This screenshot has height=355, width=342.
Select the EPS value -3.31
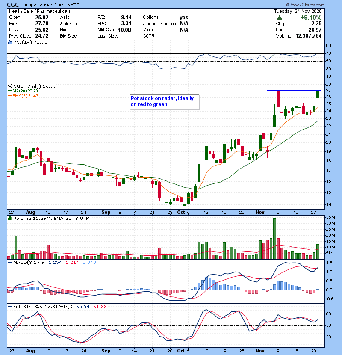click(x=125, y=24)
